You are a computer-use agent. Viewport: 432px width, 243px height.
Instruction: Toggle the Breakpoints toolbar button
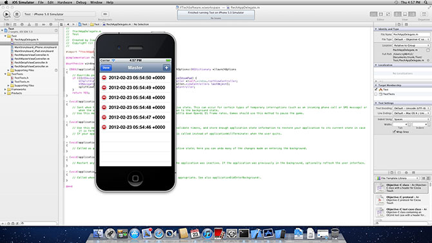(x=105, y=14)
